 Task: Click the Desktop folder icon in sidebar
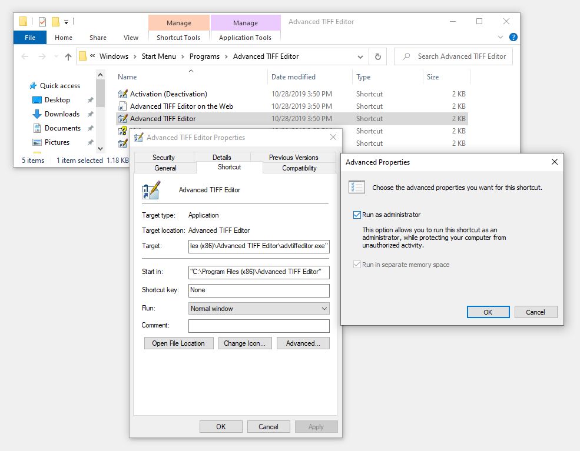pyautogui.click(x=37, y=100)
